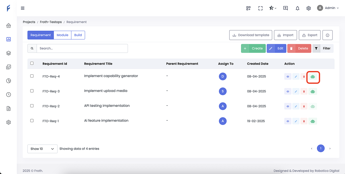
Task: Switch to the Build tab
Action: (x=78, y=35)
